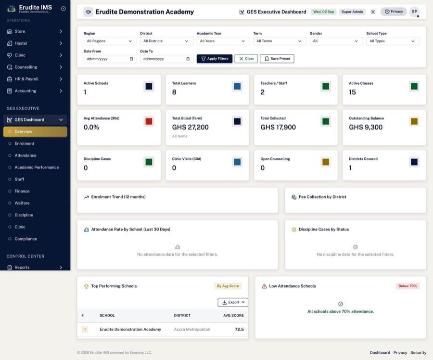Select the Overview menu item
This screenshot has width=433, height=360.
point(35,131)
